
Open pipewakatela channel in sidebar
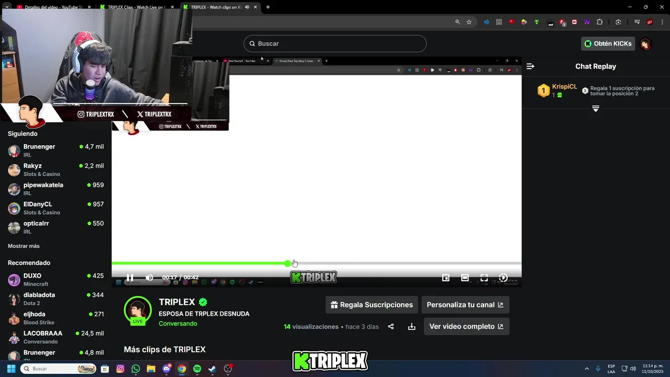coord(55,189)
